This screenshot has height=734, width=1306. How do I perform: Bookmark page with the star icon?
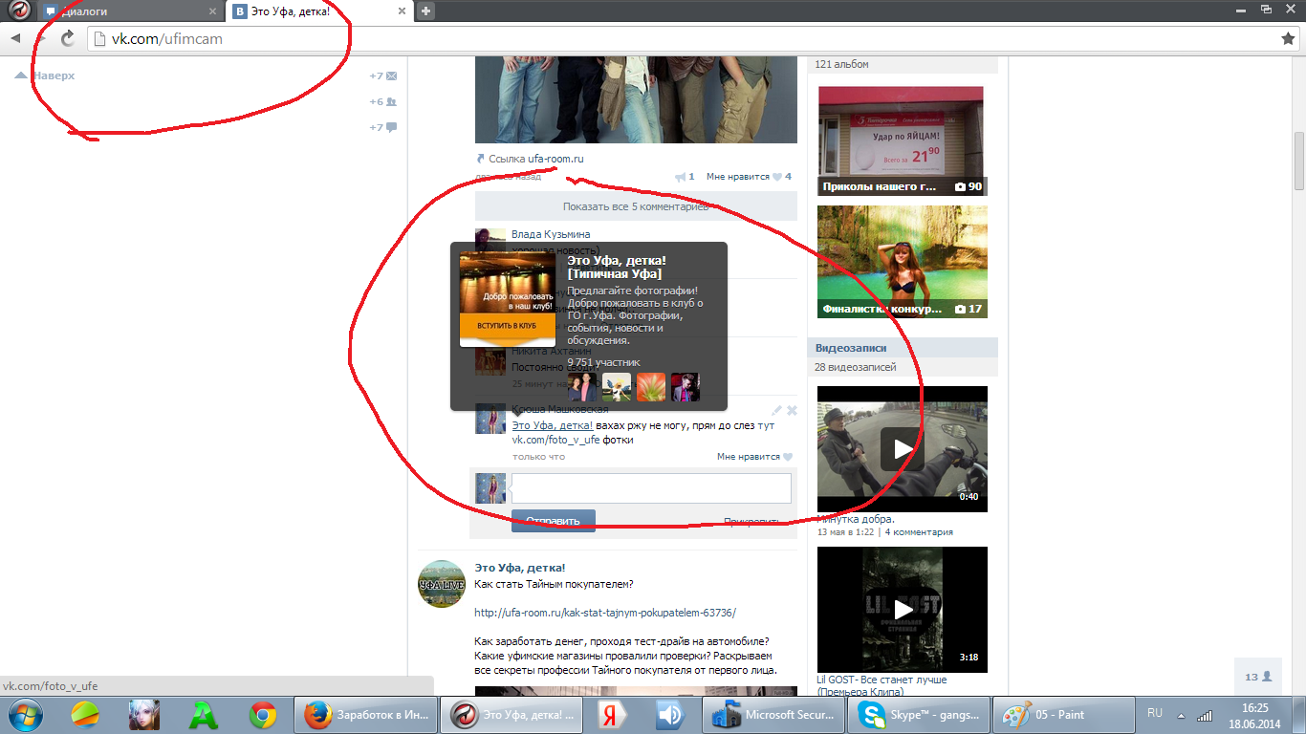[1288, 38]
